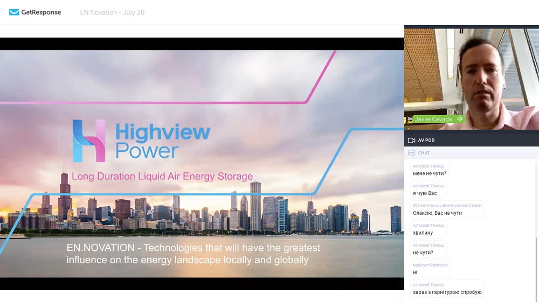Select chat message 'Олексію, Вас не чути'
The height and width of the screenshot is (302, 539).
437,213
